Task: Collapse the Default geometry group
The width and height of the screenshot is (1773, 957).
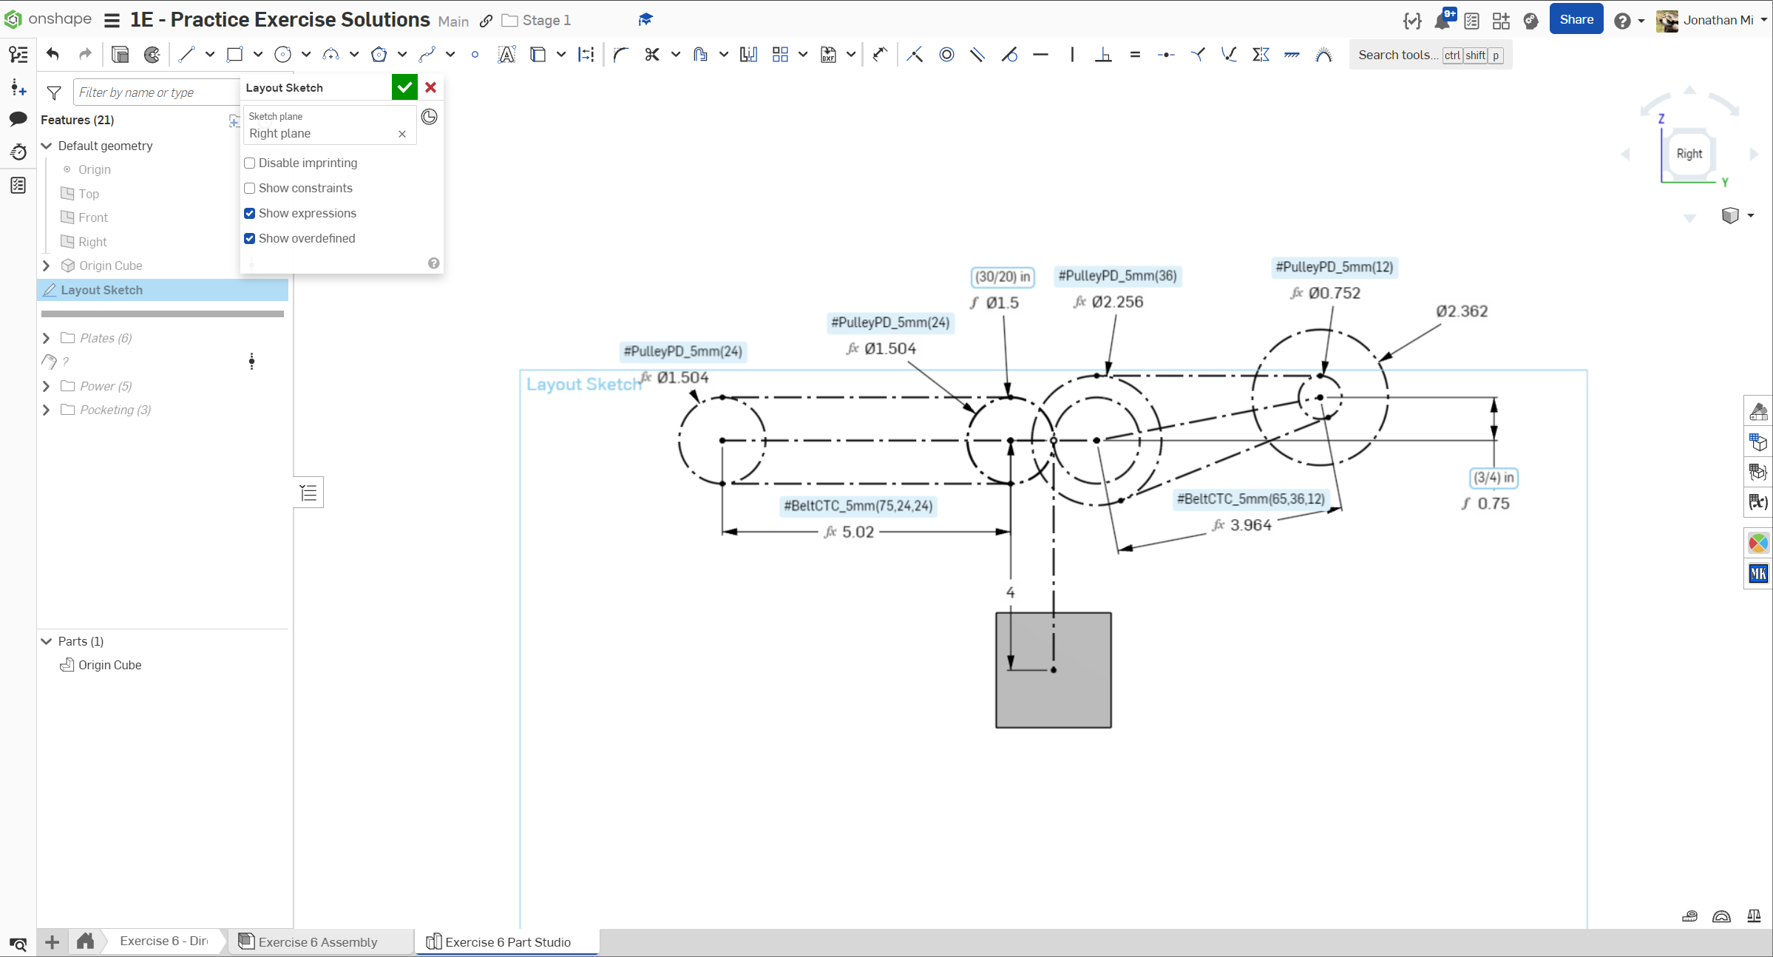Action: click(47, 146)
